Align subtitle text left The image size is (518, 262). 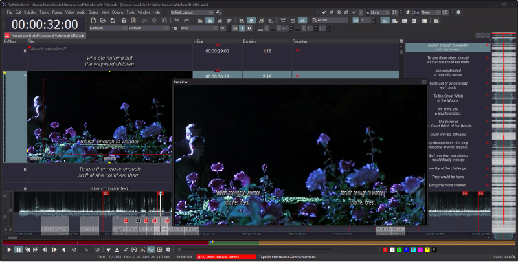(200, 21)
